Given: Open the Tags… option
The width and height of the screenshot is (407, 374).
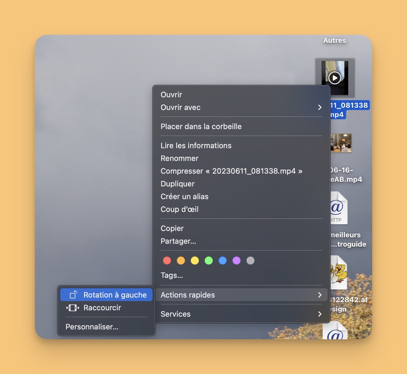Looking at the screenshot, I should (x=241, y=275).
